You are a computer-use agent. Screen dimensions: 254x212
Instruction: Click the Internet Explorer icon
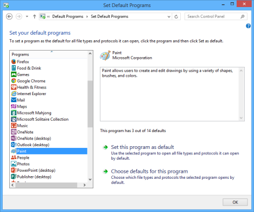tap(14, 93)
